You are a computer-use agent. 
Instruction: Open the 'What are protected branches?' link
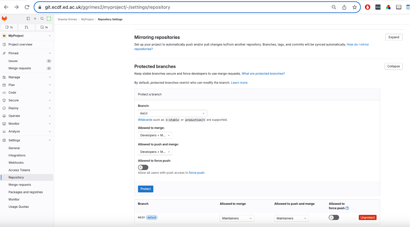click(263, 74)
